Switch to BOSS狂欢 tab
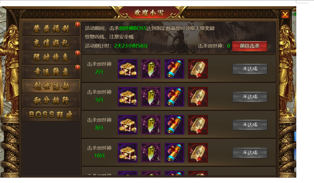Viewport: 314px width, 183px height. click(x=51, y=114)
